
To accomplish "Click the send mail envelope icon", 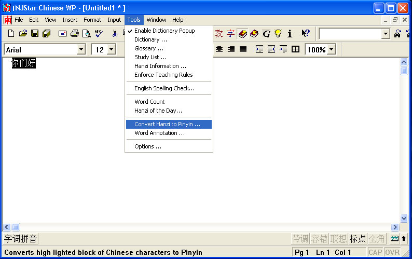I will pos(63,33).
